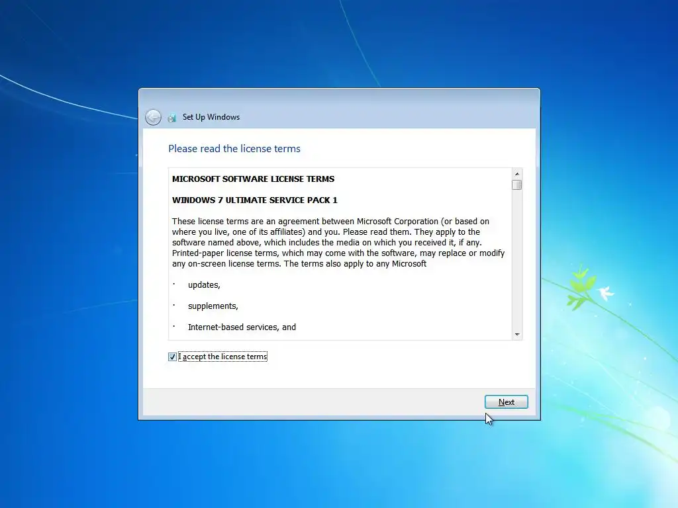Go back with the round arrow button
Screen dimensions: 678x508
point(153,117)
